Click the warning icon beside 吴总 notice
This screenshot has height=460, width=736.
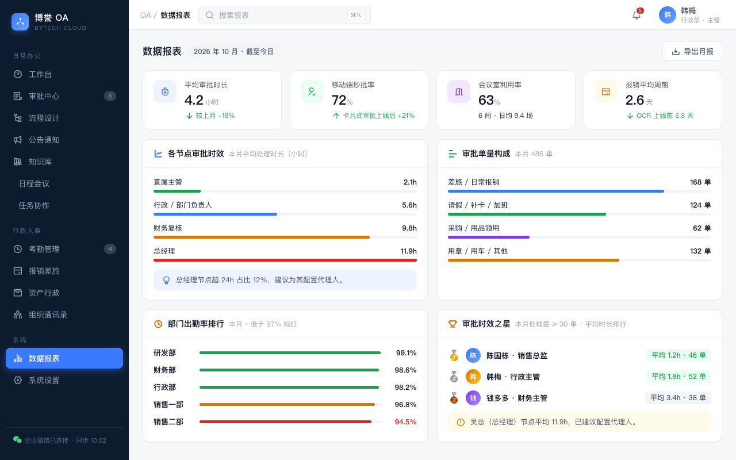[x=461, y=422]
